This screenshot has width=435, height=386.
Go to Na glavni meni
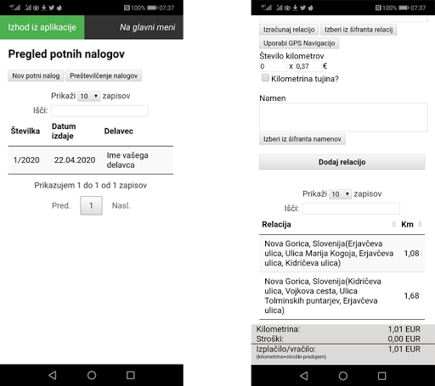coord(147,27)
